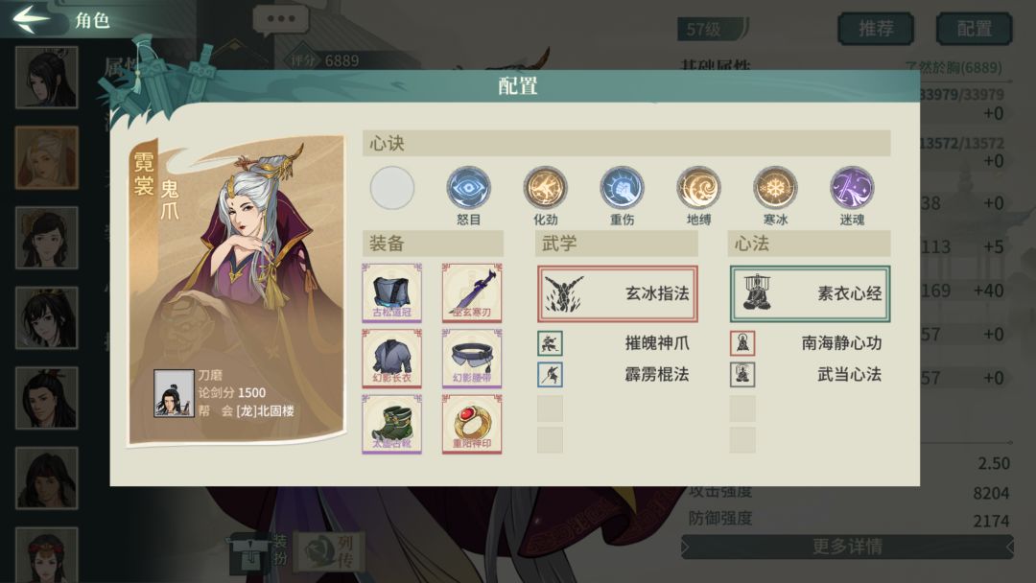Click the 刀磨 player avatar thumbnail
Screen dimensions: 1036x583
(x=174, y=393)
